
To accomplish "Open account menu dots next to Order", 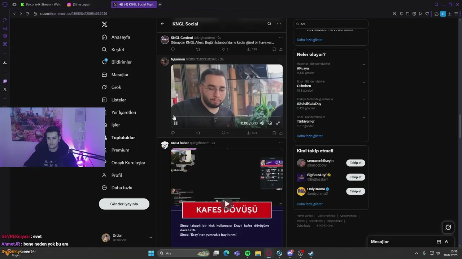I will [150, 238].
